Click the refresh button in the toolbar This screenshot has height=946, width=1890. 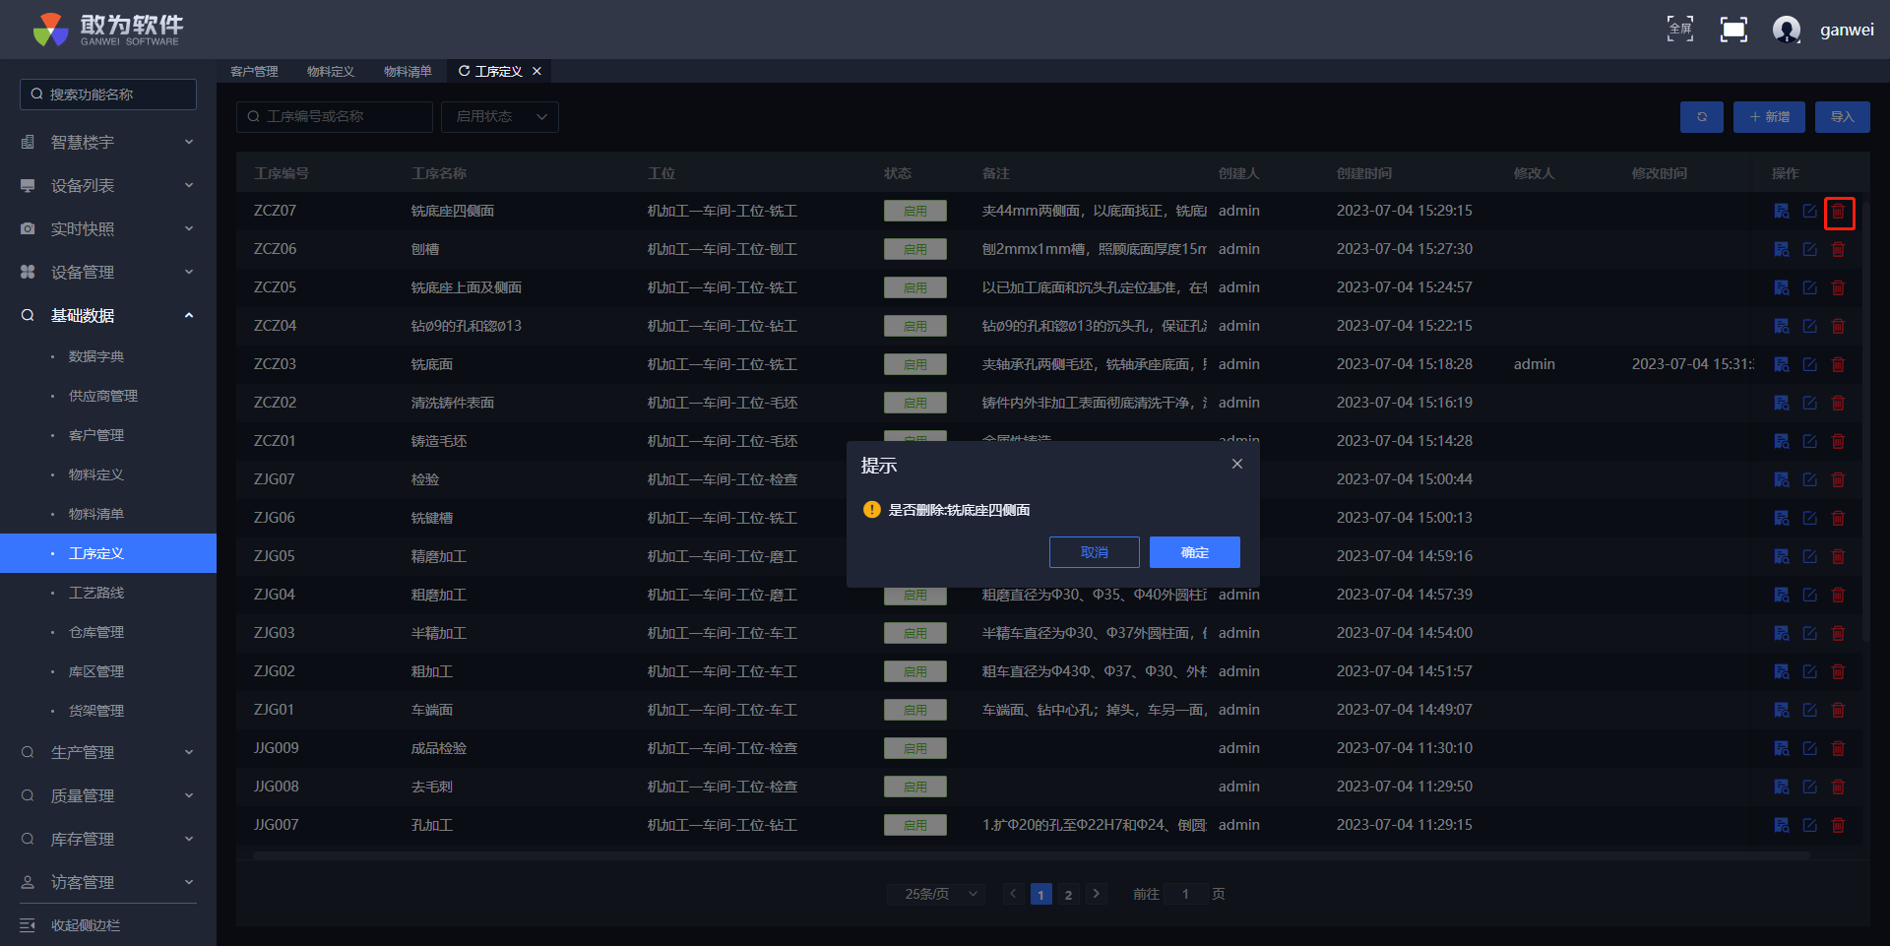pyautogui.click(x=1701, y=117)
